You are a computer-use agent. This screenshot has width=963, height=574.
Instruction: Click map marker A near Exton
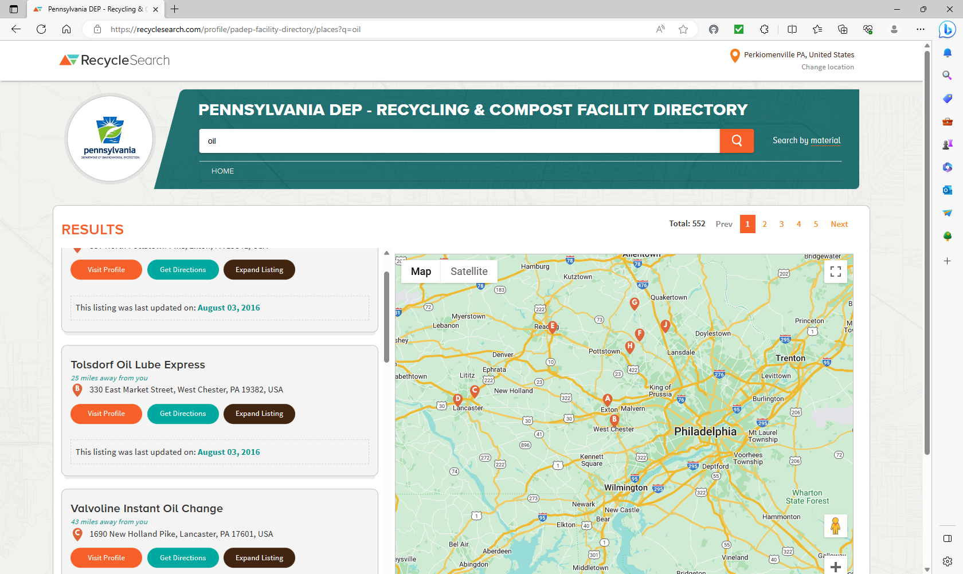tap(608, 399)
